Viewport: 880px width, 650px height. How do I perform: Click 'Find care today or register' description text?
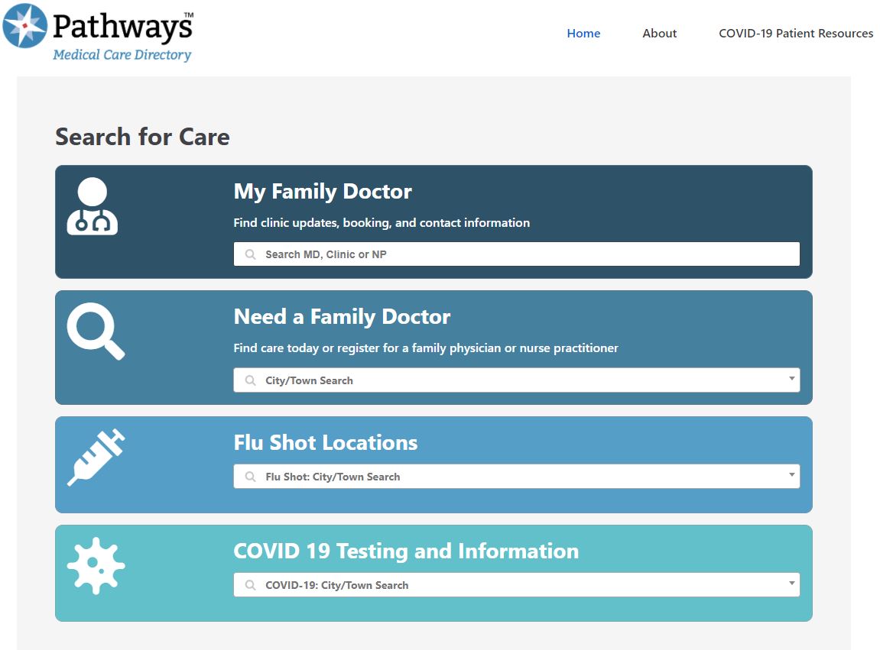(426, 348)
